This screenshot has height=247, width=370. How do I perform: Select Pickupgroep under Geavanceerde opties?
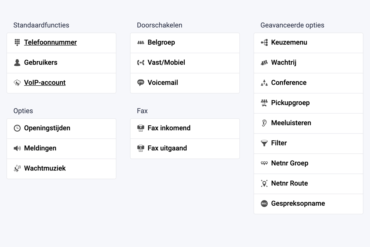[x=290, y=103]
